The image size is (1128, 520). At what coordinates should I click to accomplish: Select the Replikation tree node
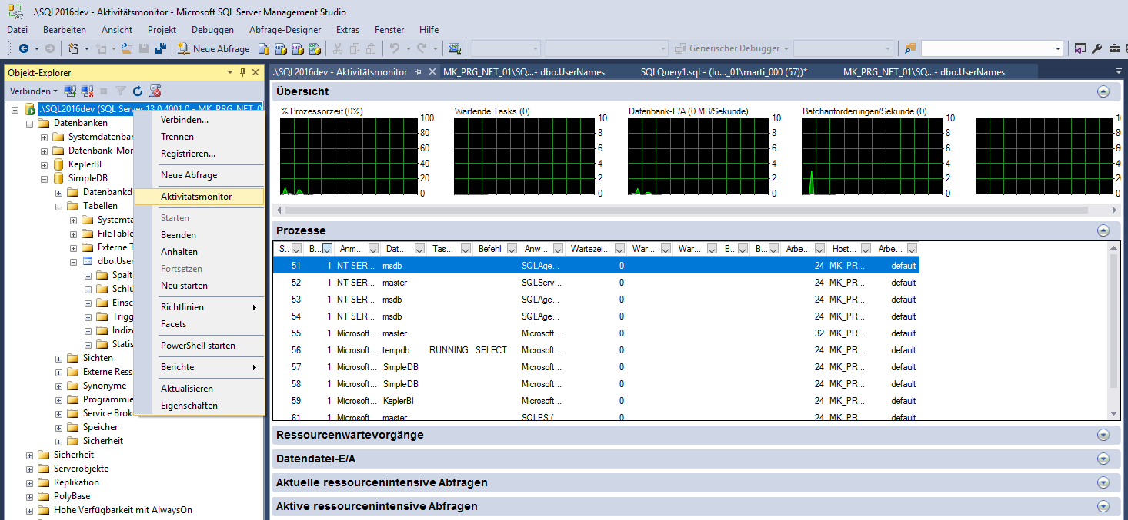(x=76, y=482)
